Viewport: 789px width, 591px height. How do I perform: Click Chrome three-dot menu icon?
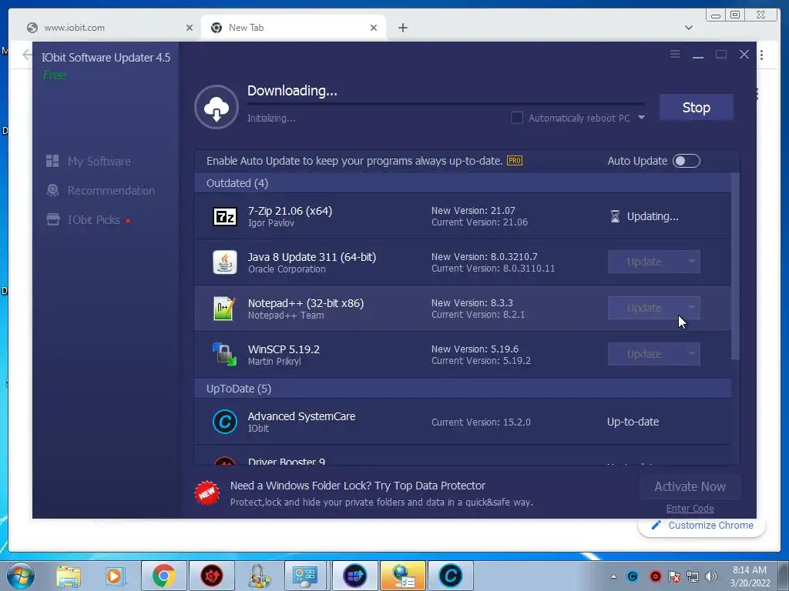tap(762, 55)
